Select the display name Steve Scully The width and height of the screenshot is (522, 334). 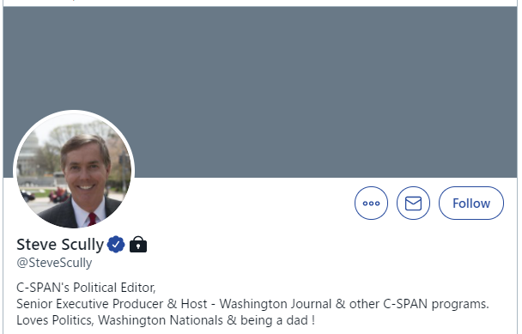point(60,245)
